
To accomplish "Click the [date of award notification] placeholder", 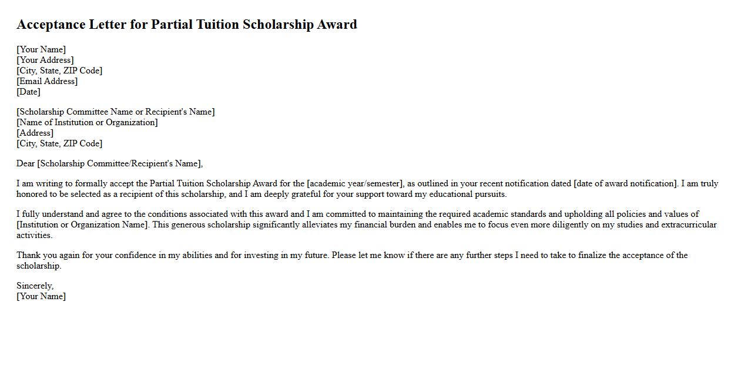I will point(625,183).
